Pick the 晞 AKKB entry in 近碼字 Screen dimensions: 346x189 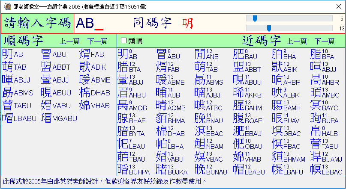[x=247, y=92]
